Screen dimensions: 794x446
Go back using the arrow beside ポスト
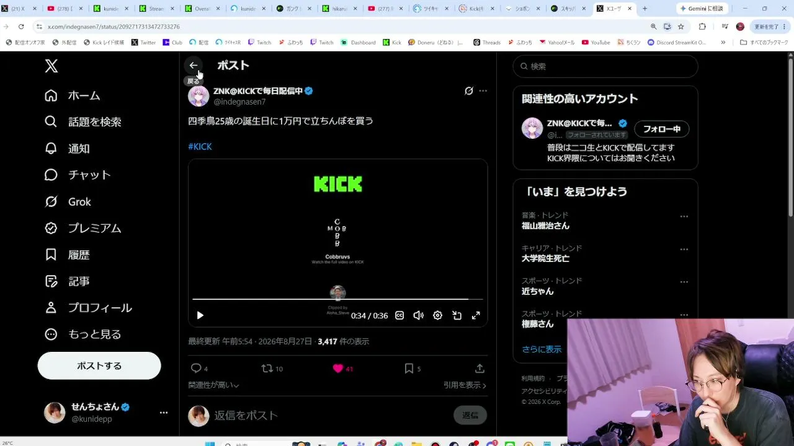(194, 65)
